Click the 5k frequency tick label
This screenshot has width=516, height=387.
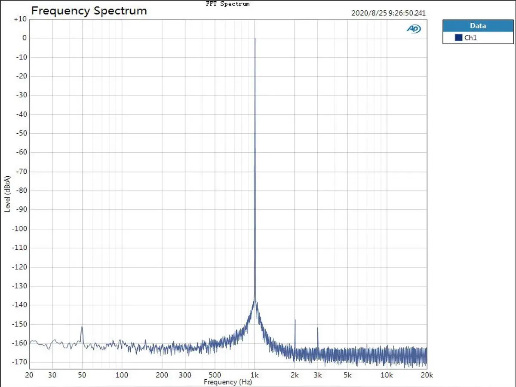pyautogui.click(x=347, y=375)
